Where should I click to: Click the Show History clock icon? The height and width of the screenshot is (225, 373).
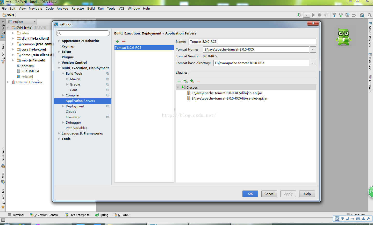pos(347,15)
